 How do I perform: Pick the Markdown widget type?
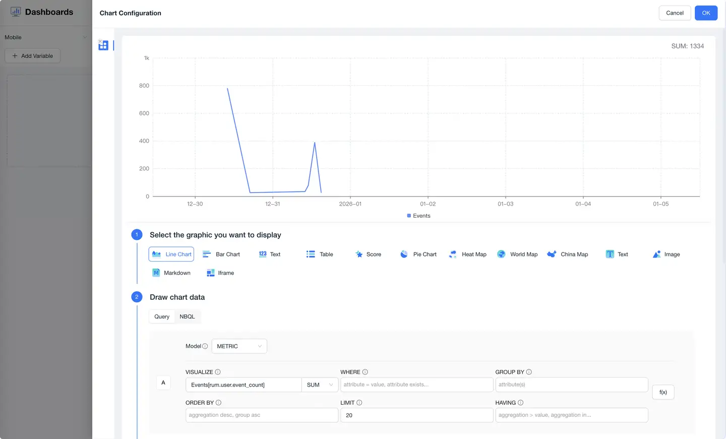(x=171, y=273)
